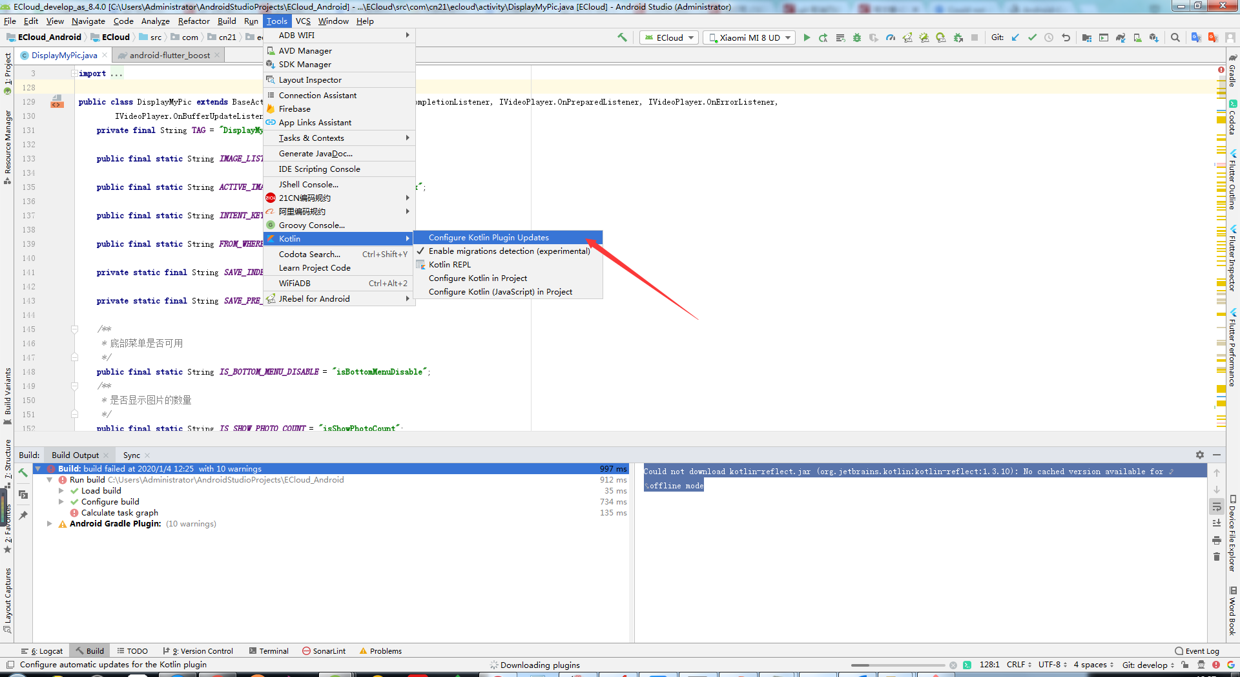The height and width of the screenshot is (677, 1240).
Task: Cancel the download with progress stop button
Action: (x=953, y=665)
